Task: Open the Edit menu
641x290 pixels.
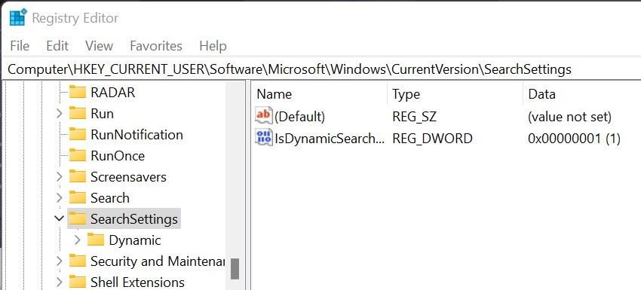Action: [x=57, y=46]
